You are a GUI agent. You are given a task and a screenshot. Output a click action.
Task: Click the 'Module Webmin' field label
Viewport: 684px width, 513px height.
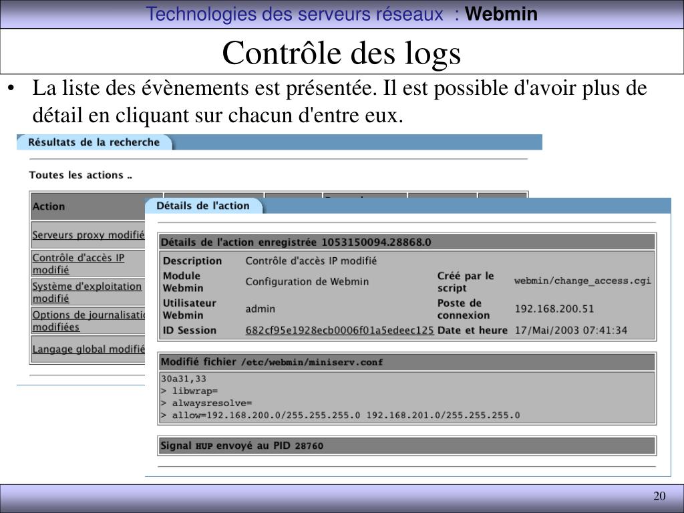183,282
